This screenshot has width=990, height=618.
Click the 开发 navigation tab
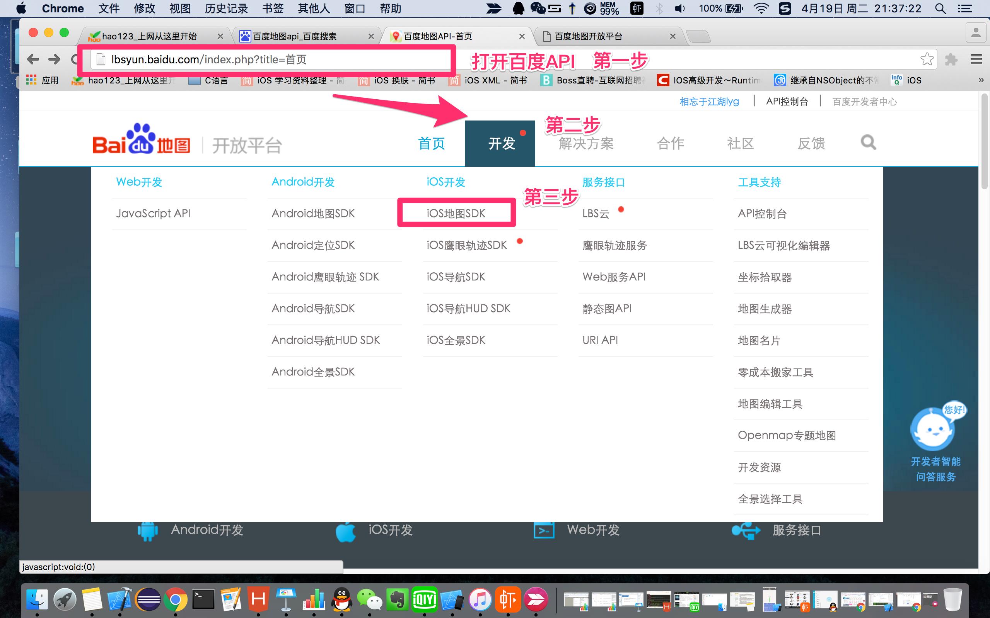point(500,143)
